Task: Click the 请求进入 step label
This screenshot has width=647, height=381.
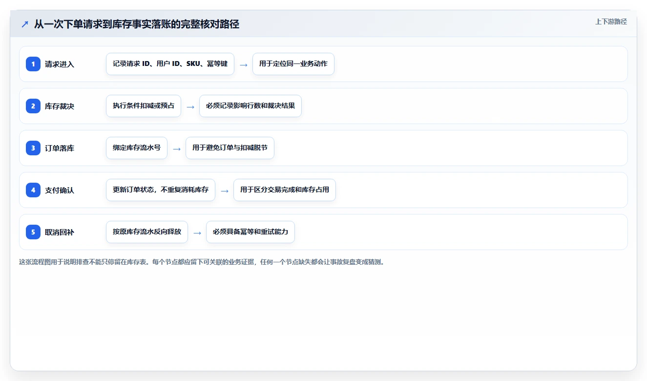Action: pos(60,64)
